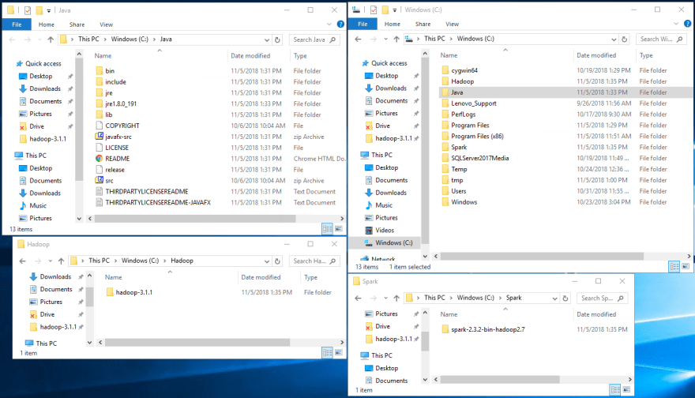The image size is (695, 398).
Task: Open address history dropdown in Java window
Action: click(x=267, y=39)
